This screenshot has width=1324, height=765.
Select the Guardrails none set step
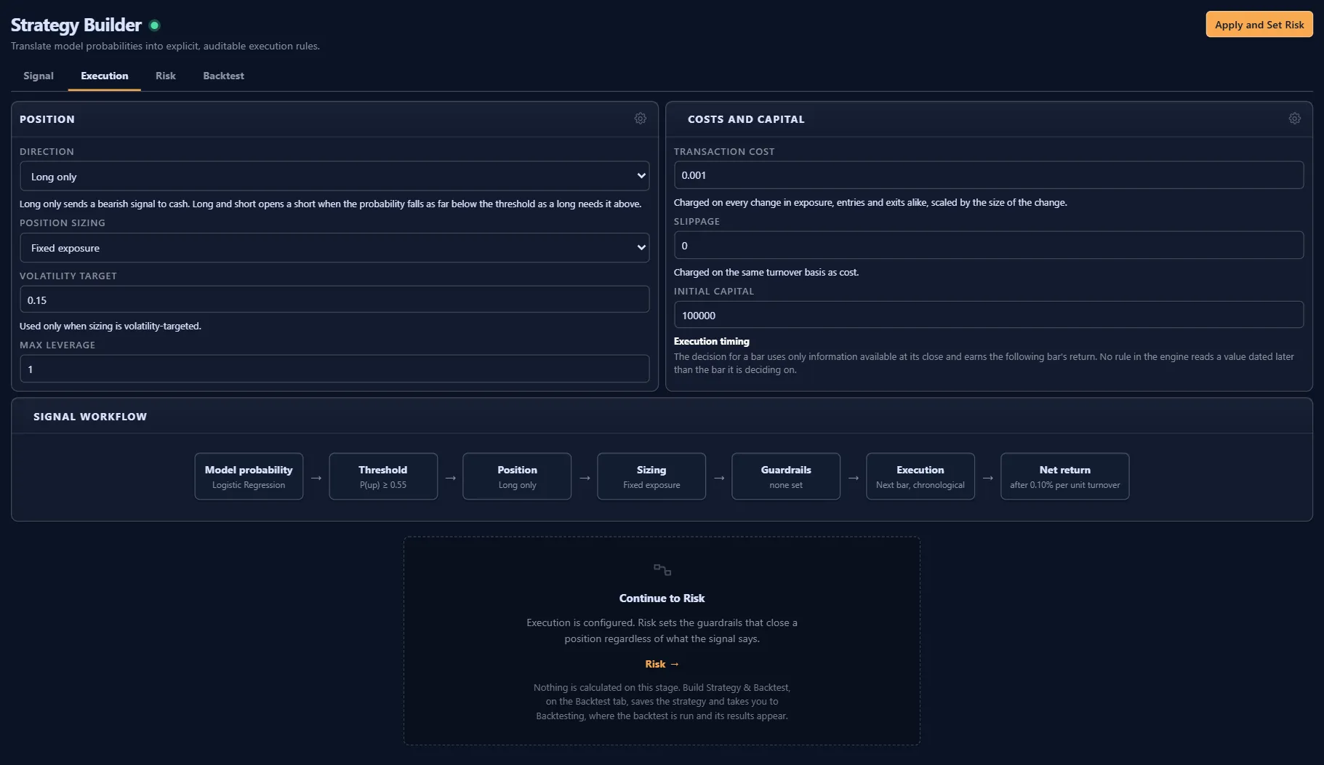click(x=786, y=476)
